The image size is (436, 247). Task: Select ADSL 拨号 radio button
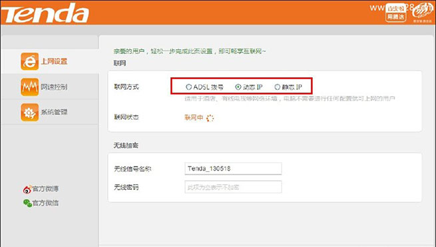tap(189, 87)
